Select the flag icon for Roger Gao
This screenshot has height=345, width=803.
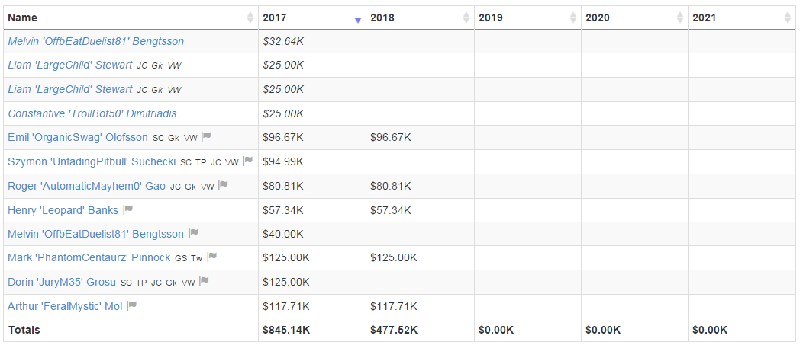223,185
